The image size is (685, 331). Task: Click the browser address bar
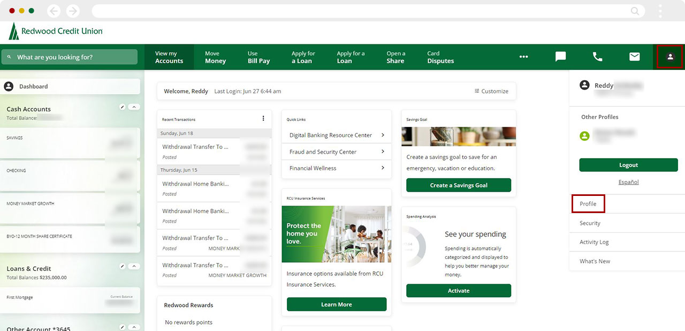click(x=368, y=11)
